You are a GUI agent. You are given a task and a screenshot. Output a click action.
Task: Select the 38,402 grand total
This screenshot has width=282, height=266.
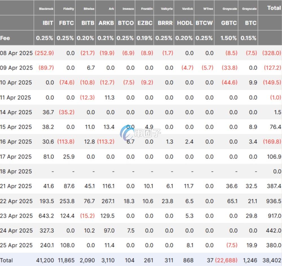pyautogui.click(x=272, y=260)
